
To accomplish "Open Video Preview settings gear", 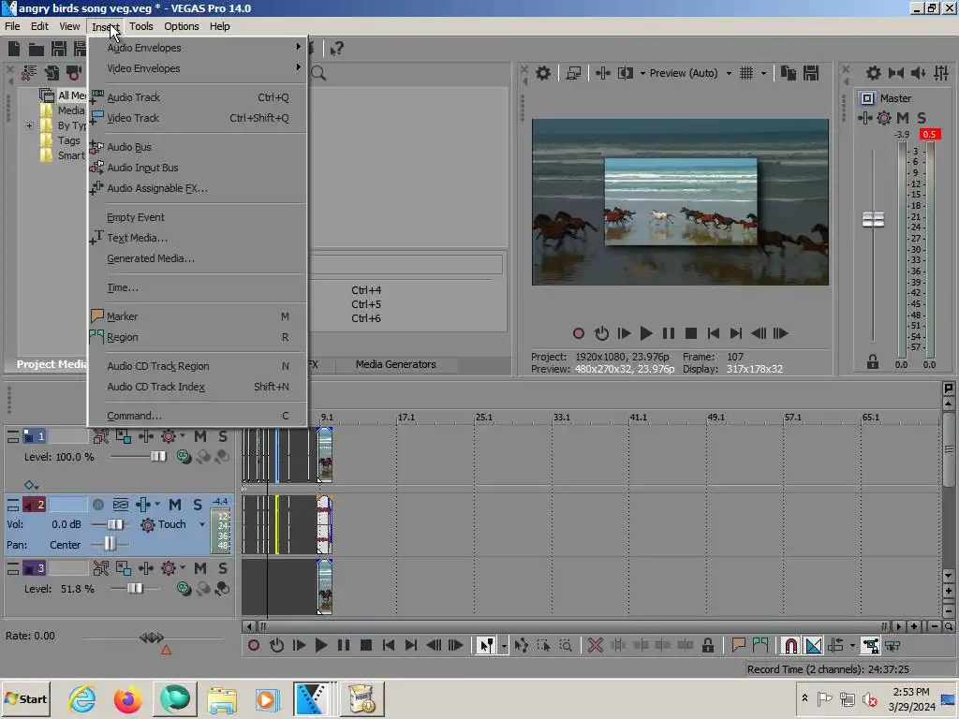I will coord(542,73).
